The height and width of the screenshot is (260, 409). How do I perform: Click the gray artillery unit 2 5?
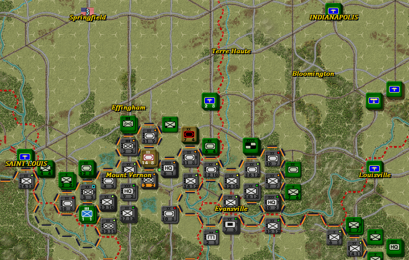pyautogui.click(x=211, y=237)
